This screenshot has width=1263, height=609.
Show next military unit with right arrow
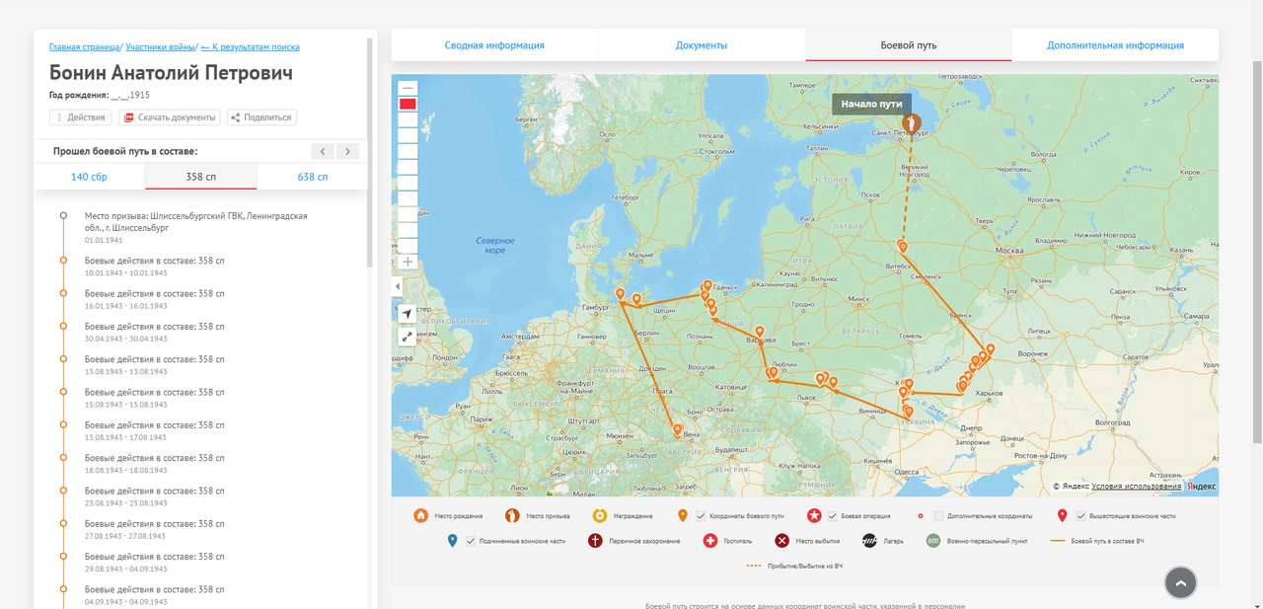click(x=347, y=151)
